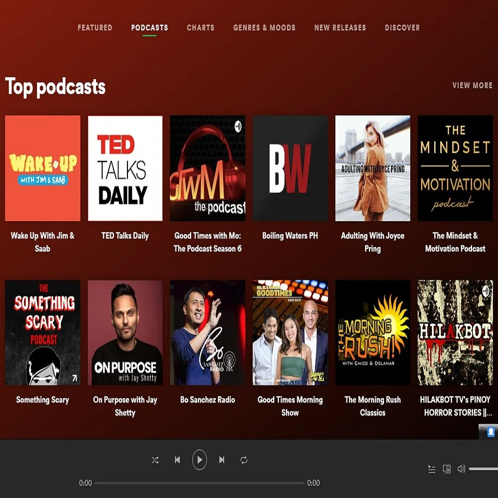
Task: Switch to the Discover tab
Action: (402, 27)
